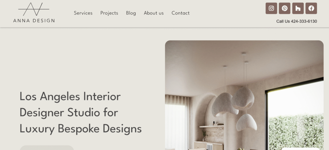Click the rounded gray button below heading
329x150 pixels.
[47, 148]
